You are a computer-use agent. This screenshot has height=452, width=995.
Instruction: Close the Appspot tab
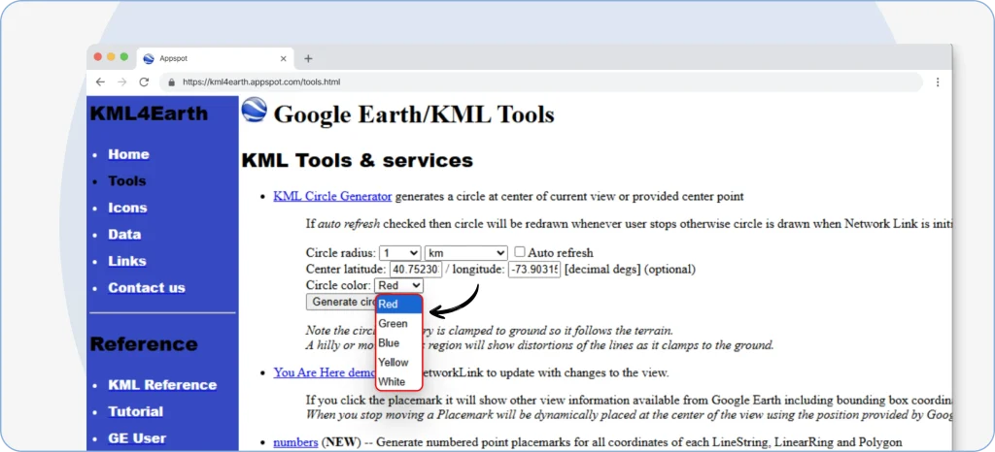[284, 59]
